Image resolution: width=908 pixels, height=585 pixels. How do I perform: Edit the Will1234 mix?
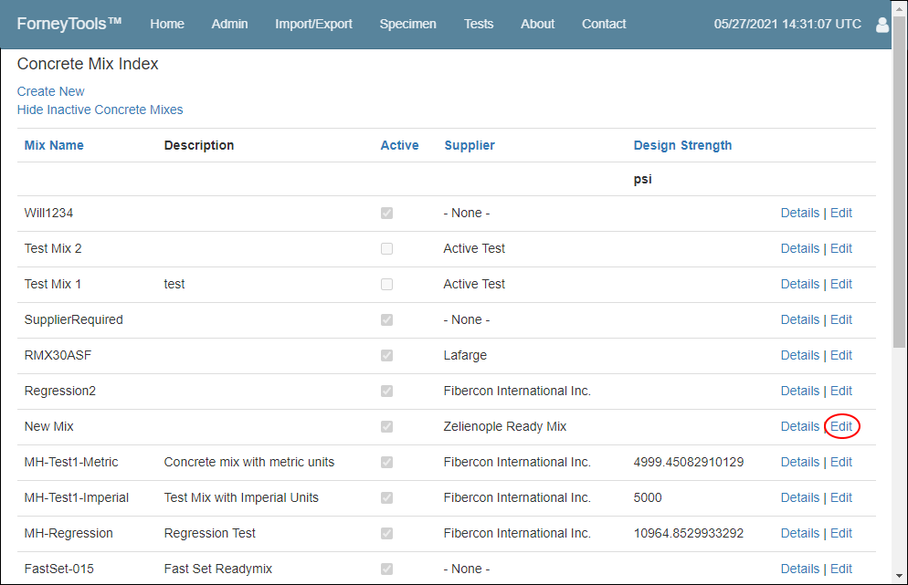pyautogui.click(x=841, y=213)
